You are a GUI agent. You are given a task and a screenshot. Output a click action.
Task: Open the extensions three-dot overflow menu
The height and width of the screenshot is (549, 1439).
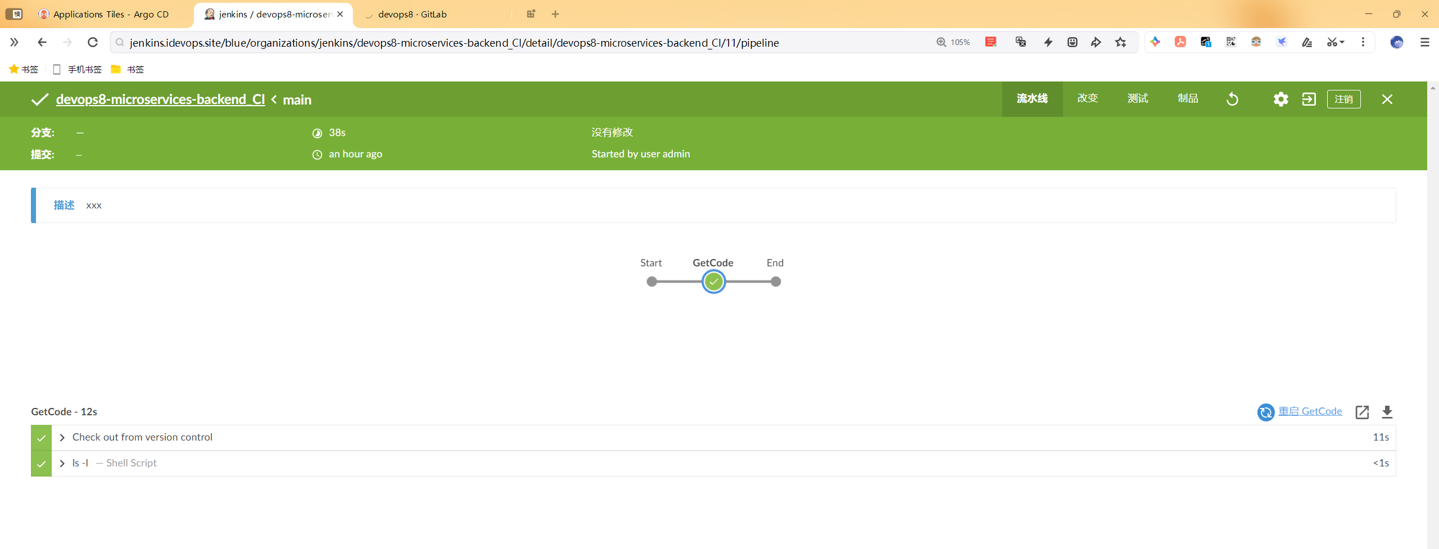[x=1363, y=42]
